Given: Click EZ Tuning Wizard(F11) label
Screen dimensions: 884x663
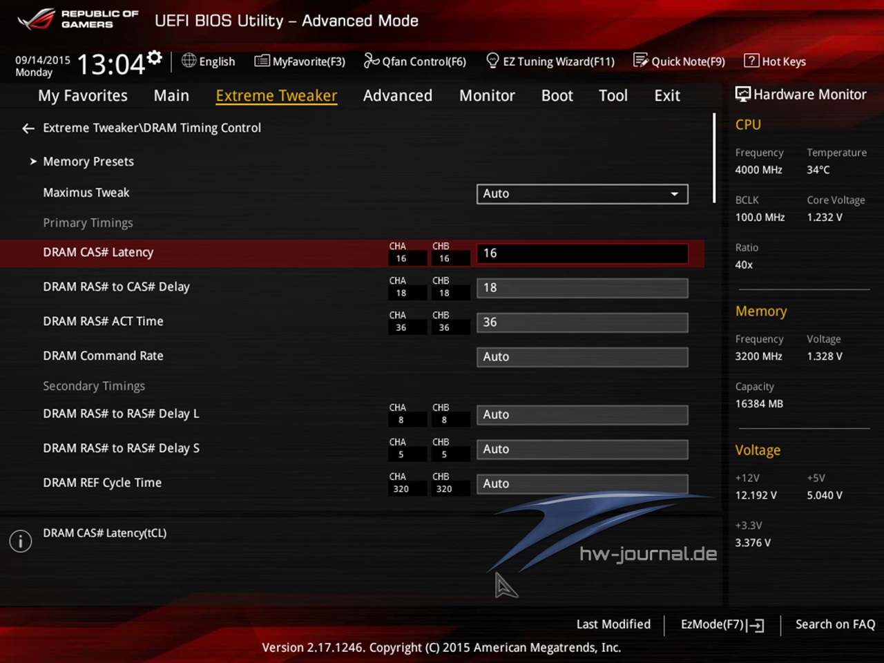Looking at the screenshot, I should pos(559,61).
